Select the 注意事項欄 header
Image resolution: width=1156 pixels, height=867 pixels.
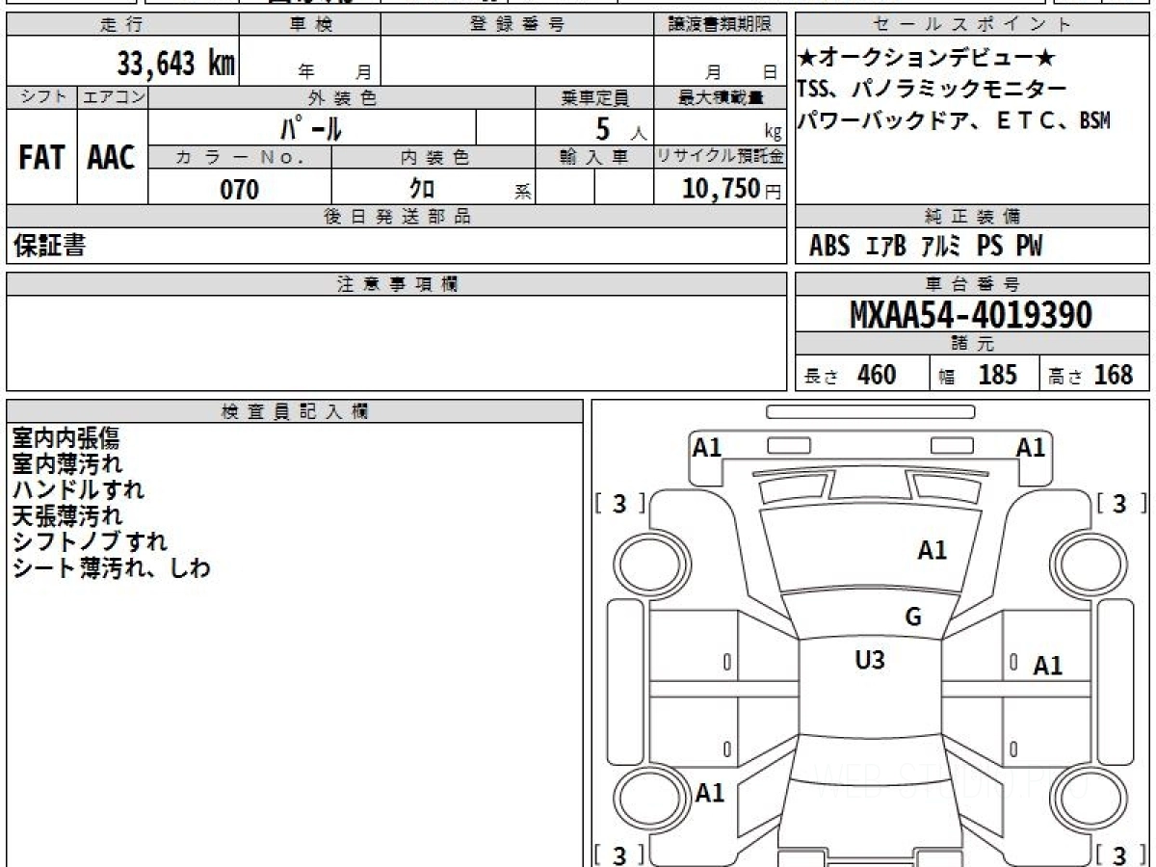point(397,284)
